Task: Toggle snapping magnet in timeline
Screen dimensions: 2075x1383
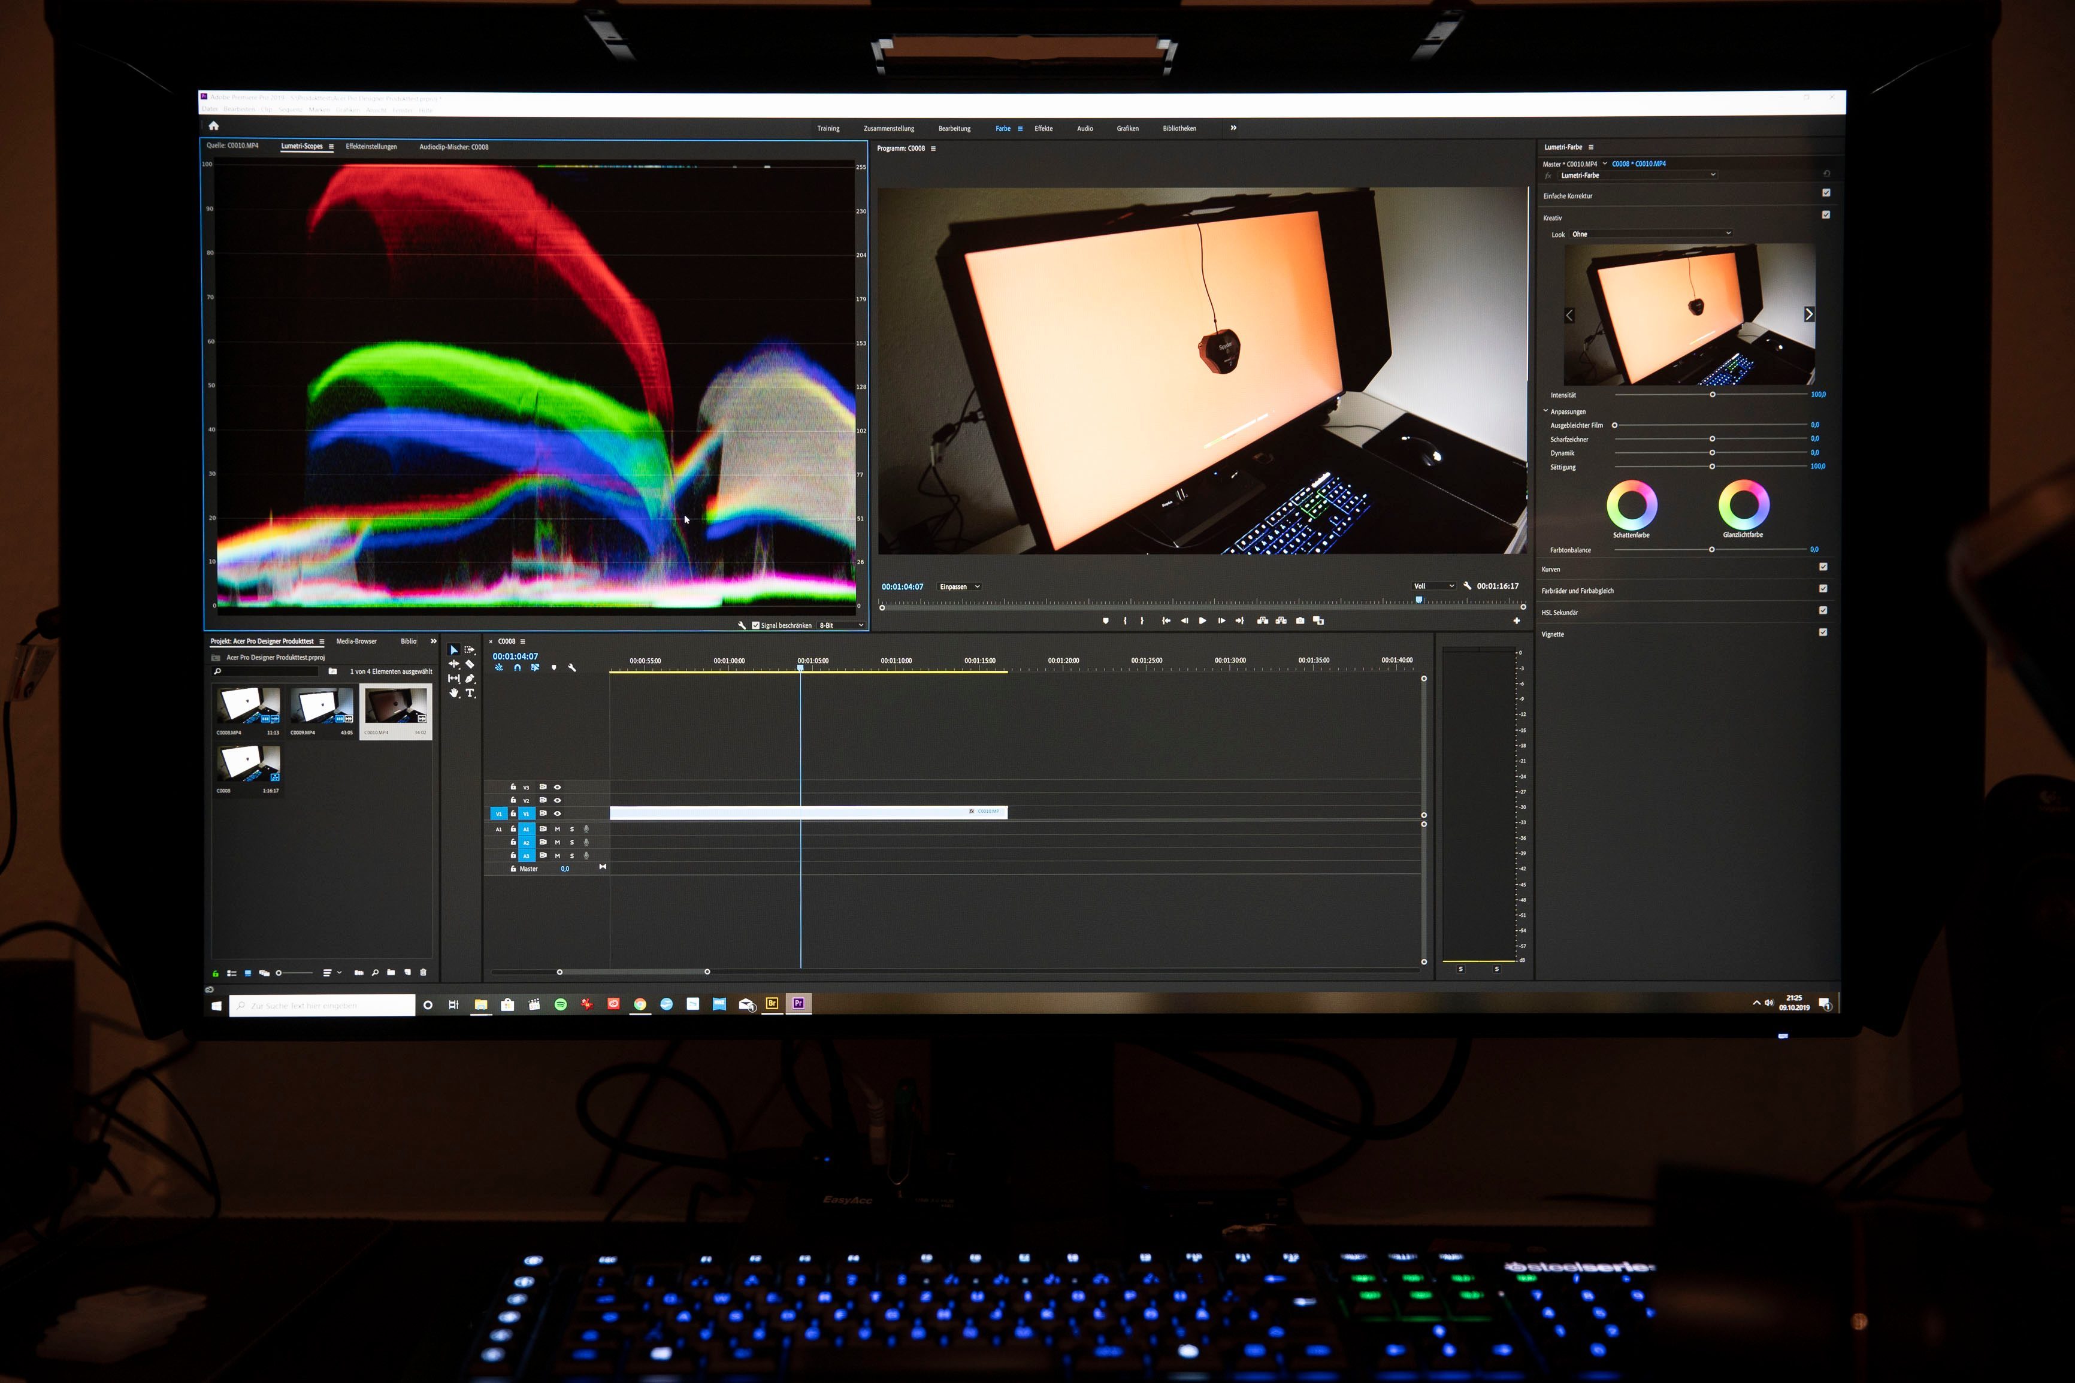Action: click(518, 668)
